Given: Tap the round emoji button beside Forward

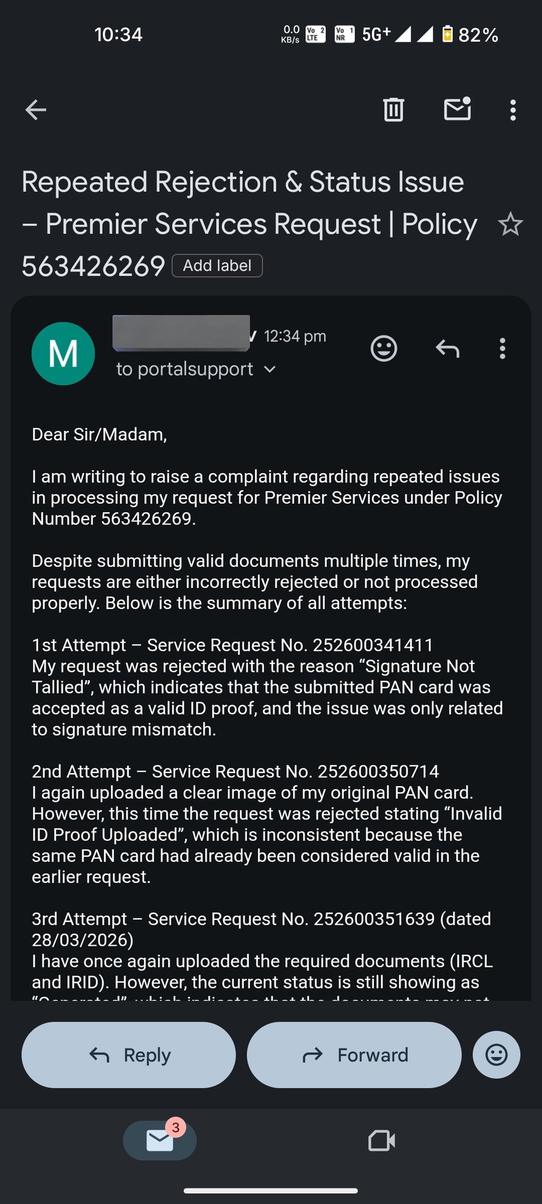Looking at the screenshot, I should tap(496, 1055).
